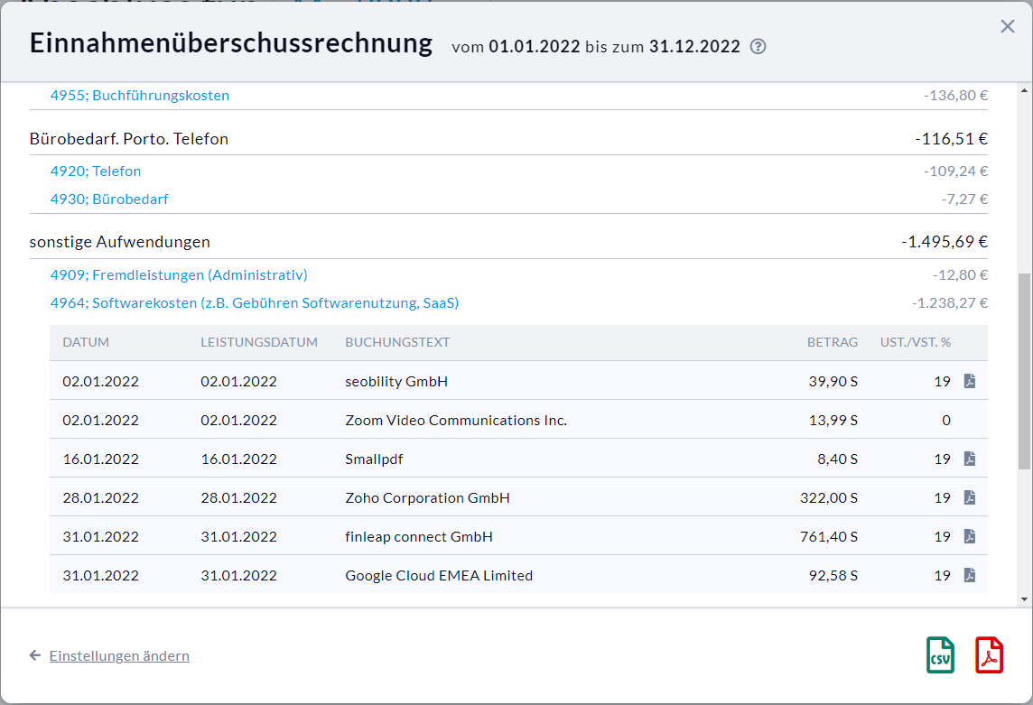Viewport: 1033px width, 705px height.
Task: Click the scrollbar down arrow
Action: (x=1024, y=598)
